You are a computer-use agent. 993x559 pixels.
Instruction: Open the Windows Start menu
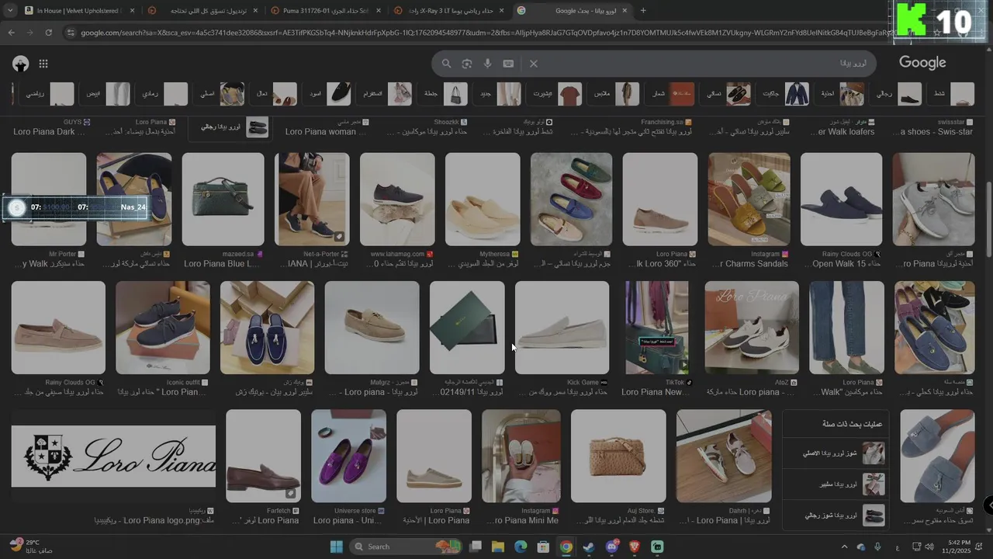pos(336,547)
